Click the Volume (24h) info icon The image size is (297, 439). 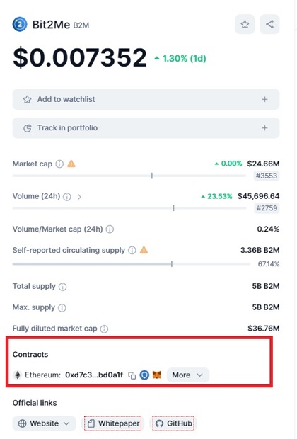click(x=67, y=197)
